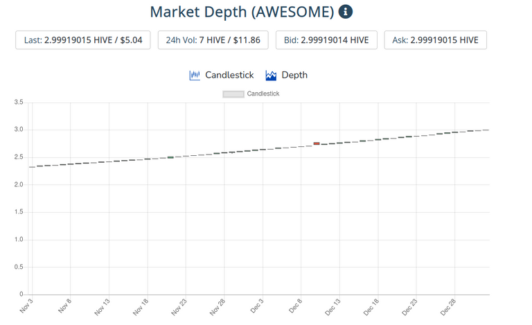Click the 1.5 y-axis value
The image size is (532, 325).
click(19, 212)
